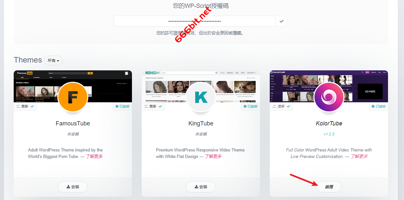
Task: Click FamousTube 已連接 status badge
Action: (x=123, y=107)
